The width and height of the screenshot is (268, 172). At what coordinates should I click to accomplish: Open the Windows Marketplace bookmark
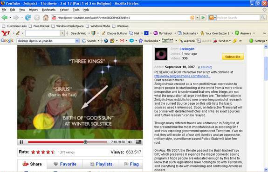pos(68,26)
